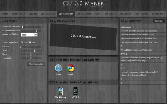This screenshot has height=104, width=167.
Task: Switch to the Gradient tab
Action: (33, 14)
